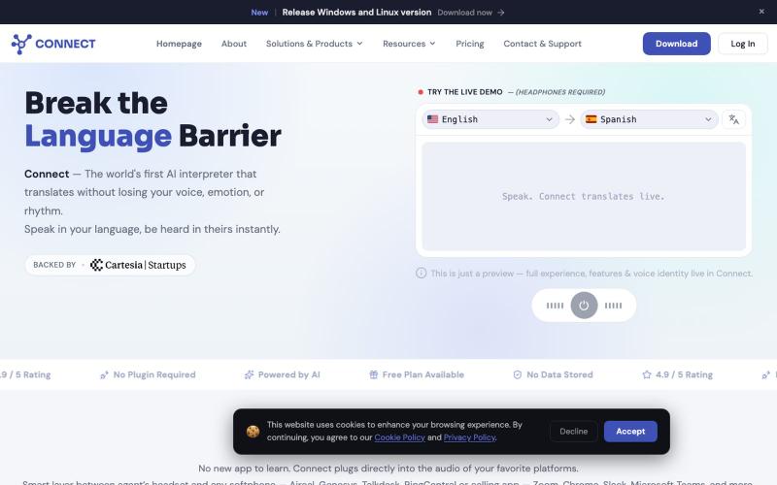777x485 pixels.
Task: Click the cookie icon in consent banner
Action: pyautogui.click(x=253, y=432)
